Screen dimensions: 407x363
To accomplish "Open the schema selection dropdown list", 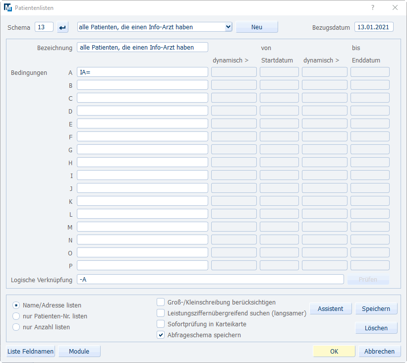I will point(228,27).
